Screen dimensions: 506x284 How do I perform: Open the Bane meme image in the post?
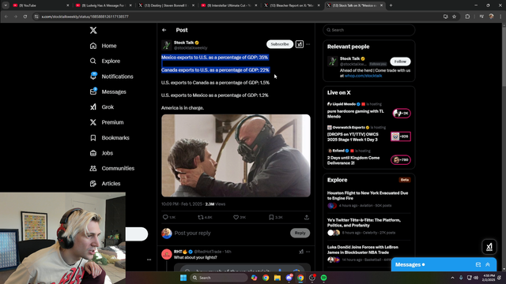click(236, 155)
